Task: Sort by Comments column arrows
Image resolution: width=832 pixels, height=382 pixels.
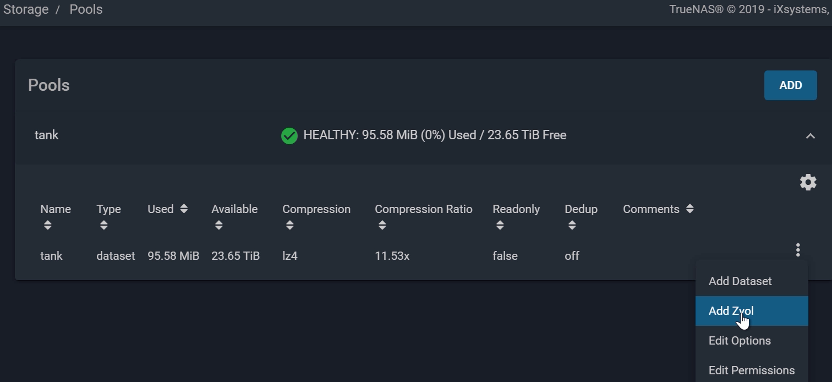Action: click(689, 209)
